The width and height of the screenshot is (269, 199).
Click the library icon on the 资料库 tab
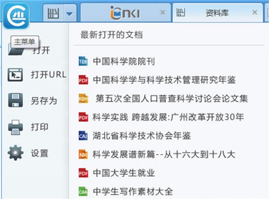point(181,13)
